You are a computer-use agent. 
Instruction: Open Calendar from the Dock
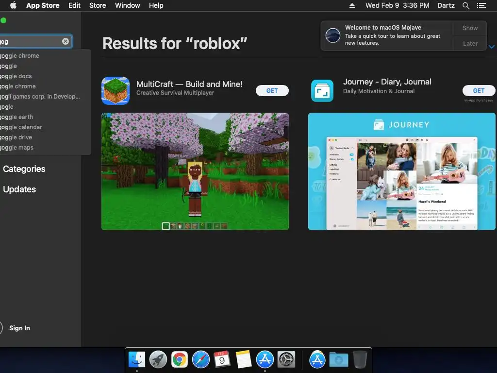click(x=222, y=359)
